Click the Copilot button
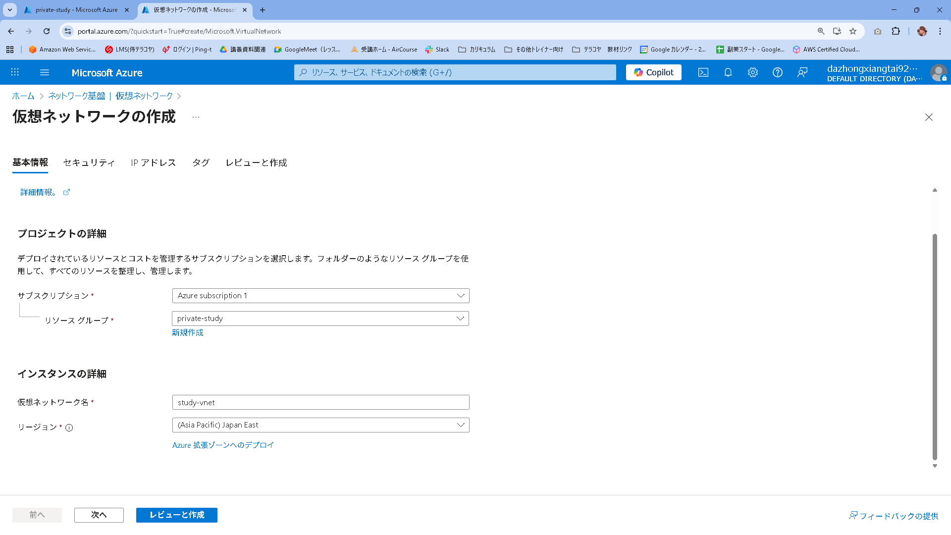 coord(653,72)
